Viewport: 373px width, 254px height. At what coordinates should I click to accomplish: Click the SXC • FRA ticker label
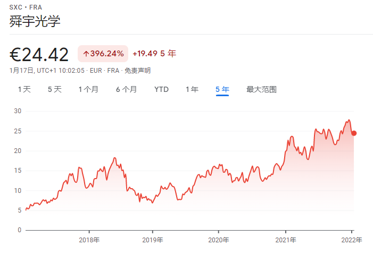point(26,7)
